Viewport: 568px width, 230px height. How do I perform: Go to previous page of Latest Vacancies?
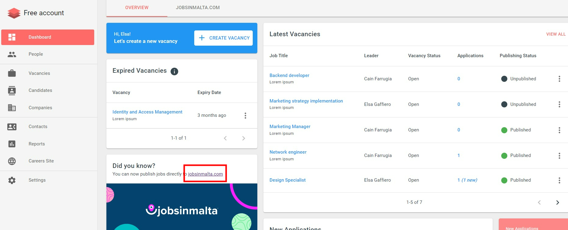pyautogui.click(x=539, y=203)
